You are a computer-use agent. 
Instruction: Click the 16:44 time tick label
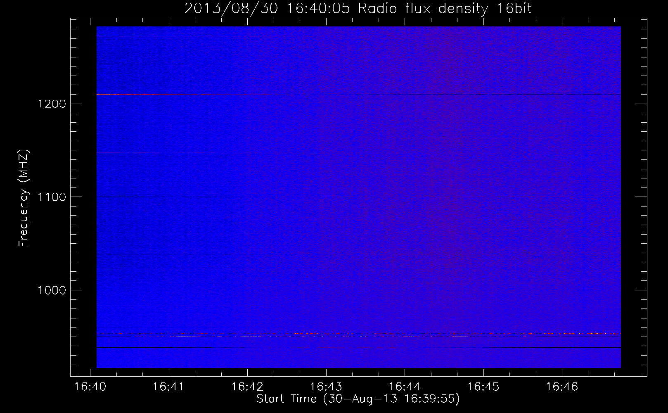point(405,387)
